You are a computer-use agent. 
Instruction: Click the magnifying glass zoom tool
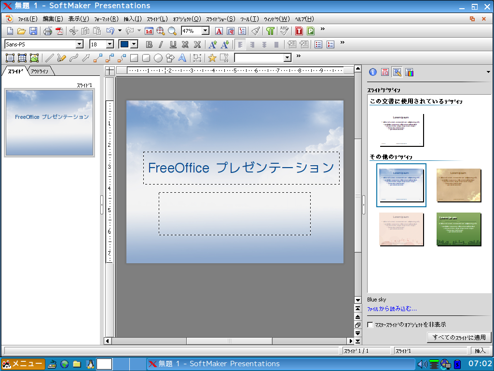click(x=172, y=31)
